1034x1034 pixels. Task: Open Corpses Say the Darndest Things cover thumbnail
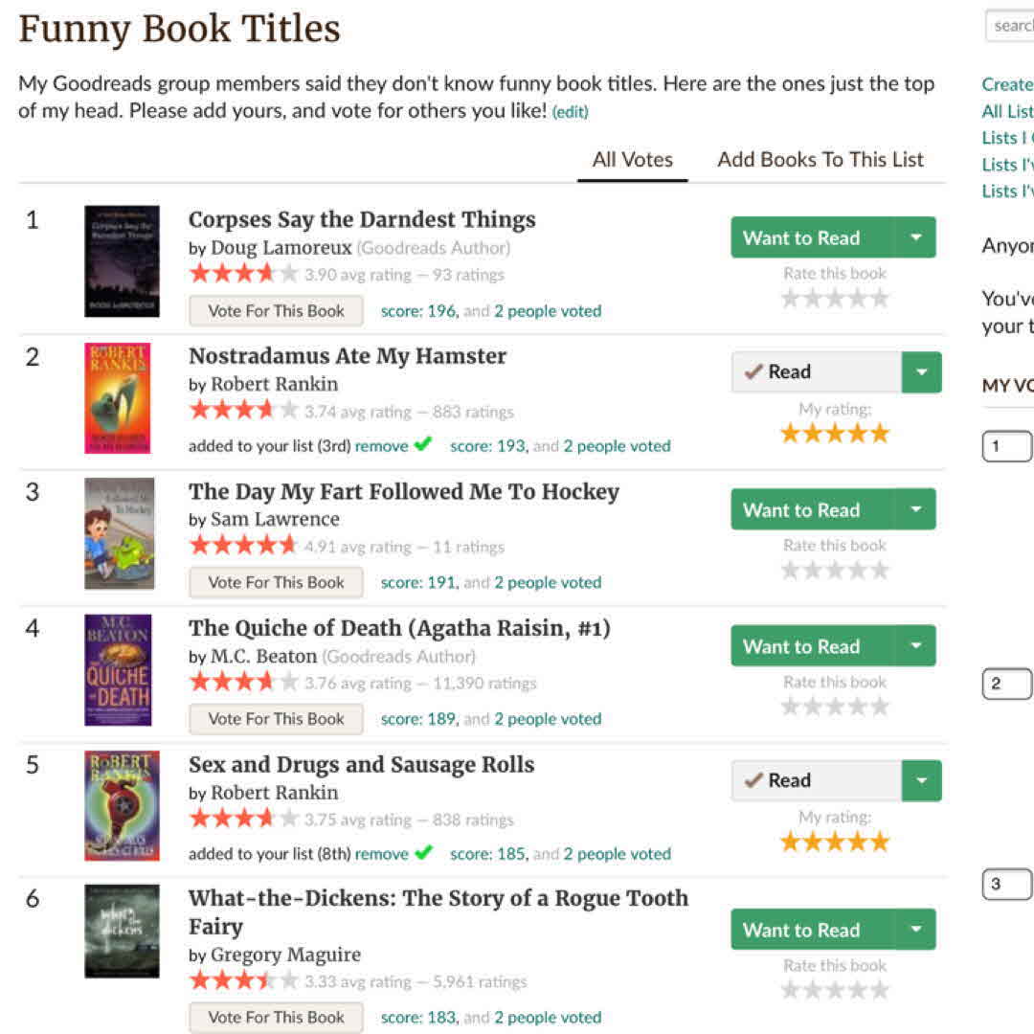pos(122,260)
